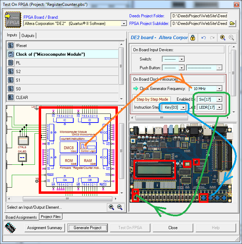Click the redo arrow in board toolbar
This screenshot has height=244, width=242.
click(x=212, y=37)
